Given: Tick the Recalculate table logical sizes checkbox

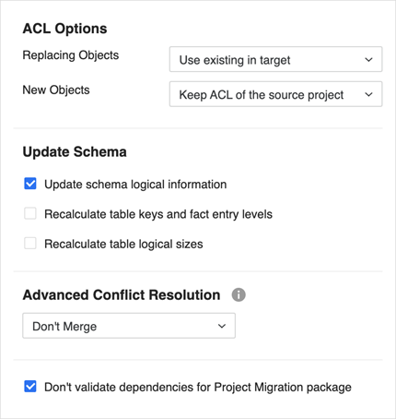Looking at the screenshot, I should point(30,244).
